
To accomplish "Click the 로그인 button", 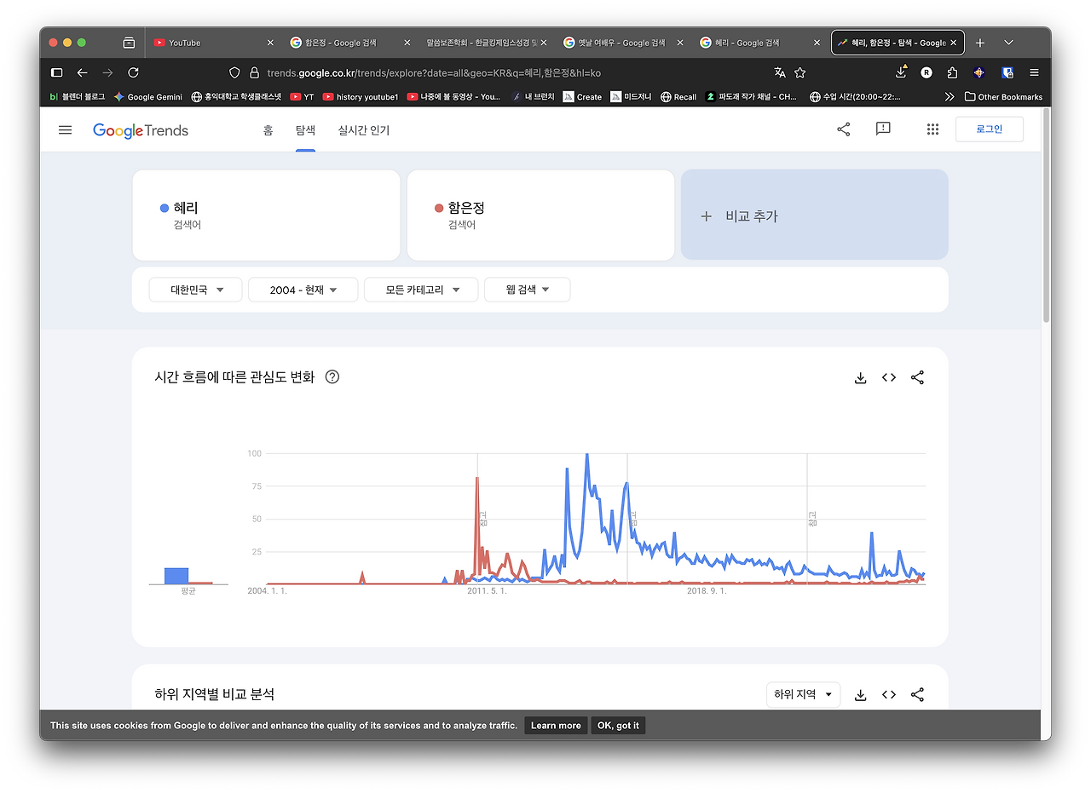I will coord(989,129).
